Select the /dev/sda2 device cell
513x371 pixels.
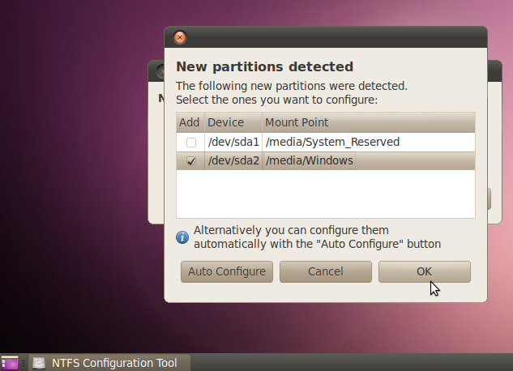pyautogui.click(x=233, y=161)
